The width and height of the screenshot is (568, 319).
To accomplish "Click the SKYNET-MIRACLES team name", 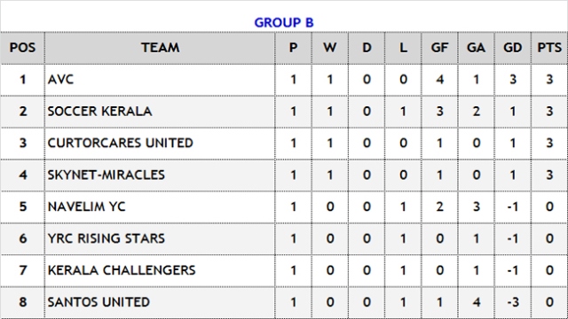I will coord(106,175).
